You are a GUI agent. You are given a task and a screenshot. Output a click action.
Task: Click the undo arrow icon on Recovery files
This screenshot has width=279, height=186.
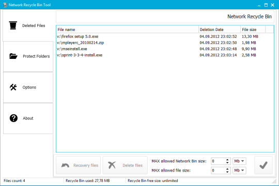[65, 165]
